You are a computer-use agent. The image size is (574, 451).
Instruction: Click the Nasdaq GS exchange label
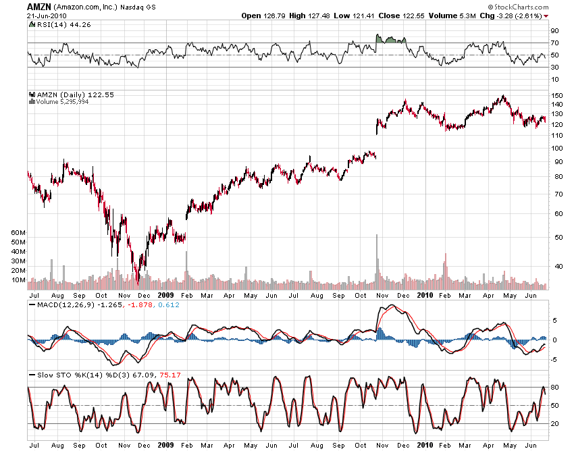click(x=138, y=7)
